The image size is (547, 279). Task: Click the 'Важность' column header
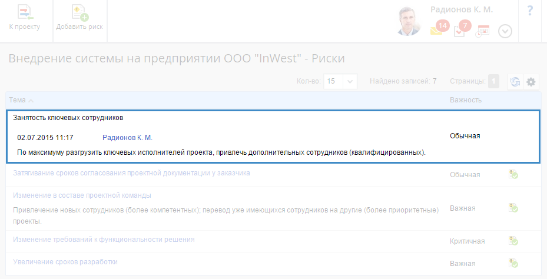point(466,99)
